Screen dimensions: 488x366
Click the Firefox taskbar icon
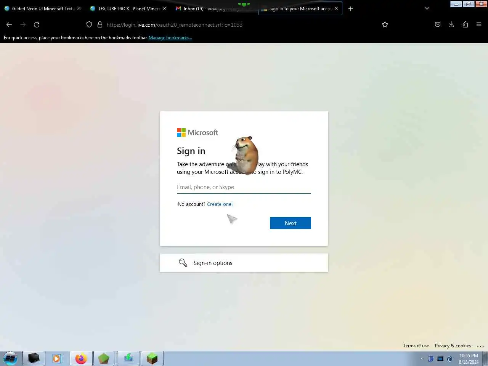tap(81, 358)
